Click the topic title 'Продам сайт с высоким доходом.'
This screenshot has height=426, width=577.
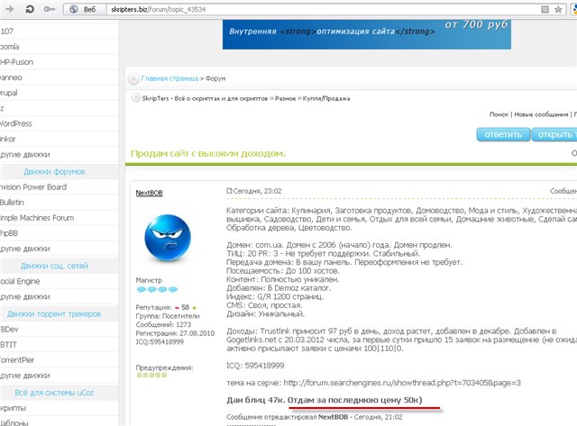coord(208,153)
